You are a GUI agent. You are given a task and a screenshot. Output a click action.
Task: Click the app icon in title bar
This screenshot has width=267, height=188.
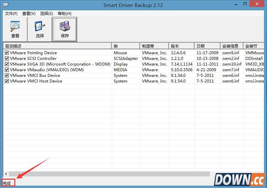(x=6, y=5)
